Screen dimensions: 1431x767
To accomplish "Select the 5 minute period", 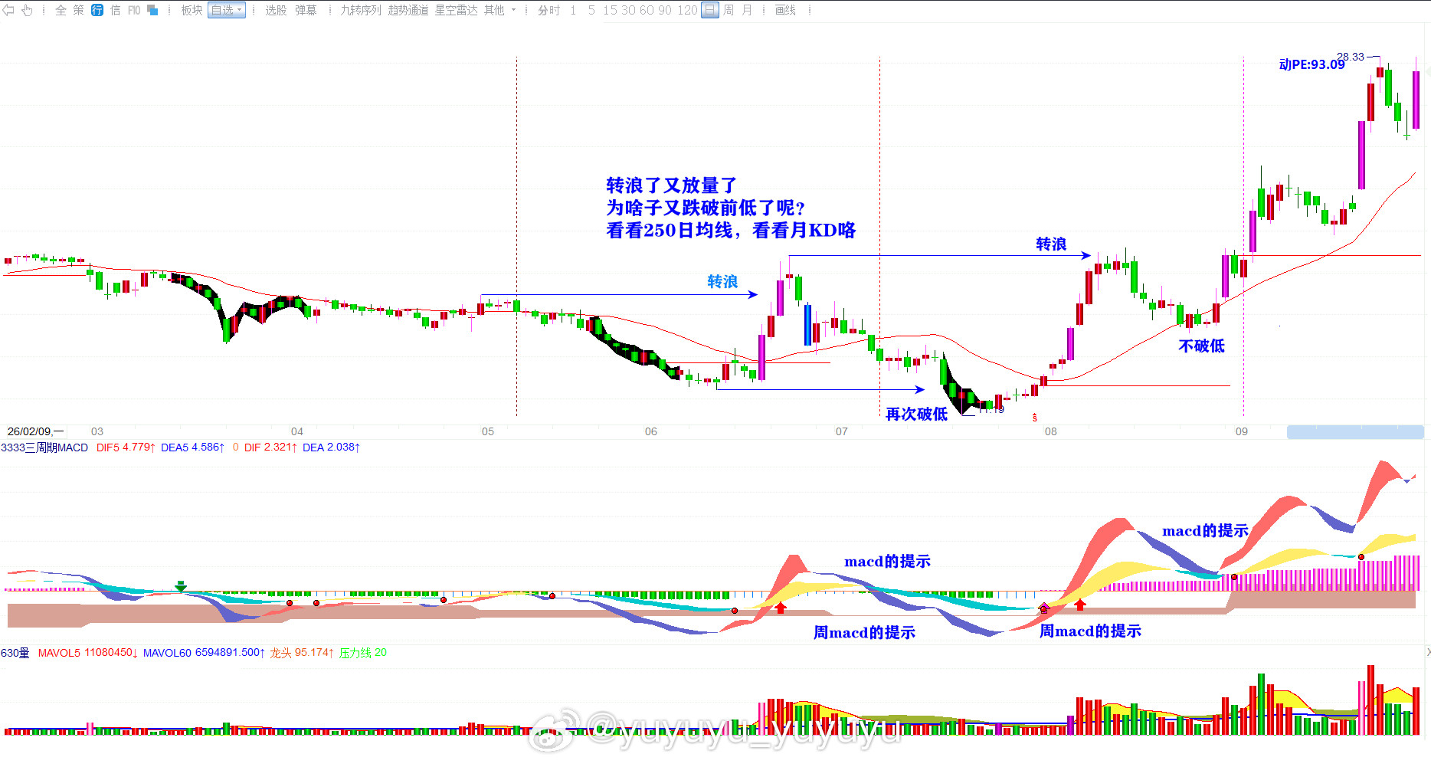I will [591, 10].
